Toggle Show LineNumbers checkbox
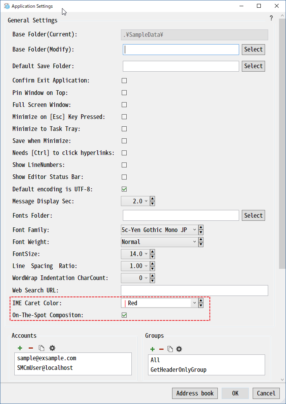 124,165
